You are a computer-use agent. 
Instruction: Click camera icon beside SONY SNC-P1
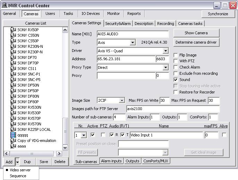[x=13, y=74]
